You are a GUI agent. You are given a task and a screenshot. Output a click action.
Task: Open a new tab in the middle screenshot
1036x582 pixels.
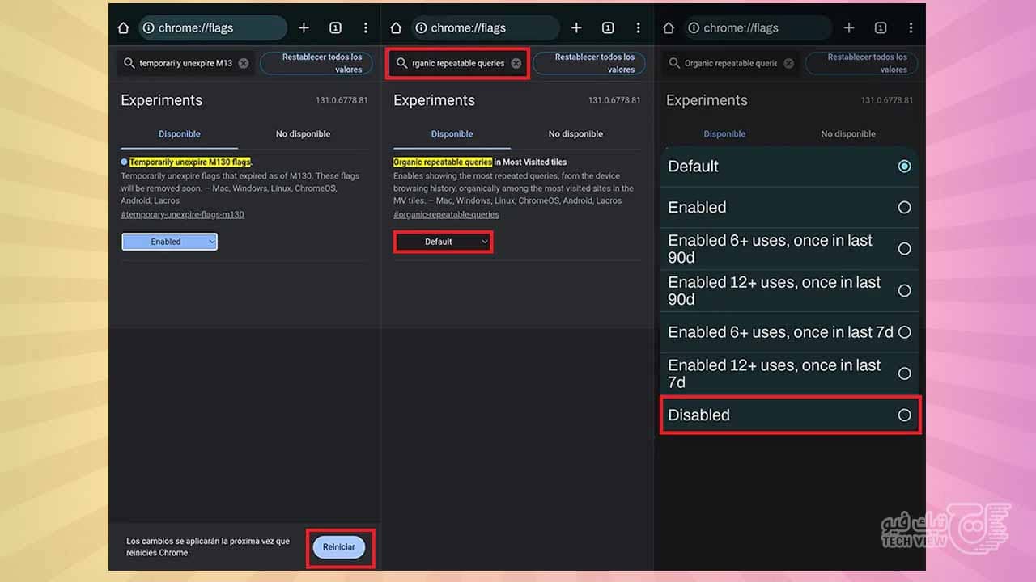point(576,27)
